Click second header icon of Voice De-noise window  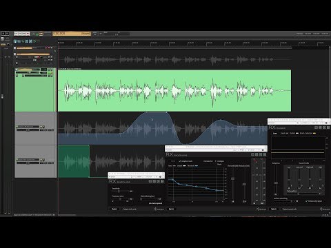257,154
